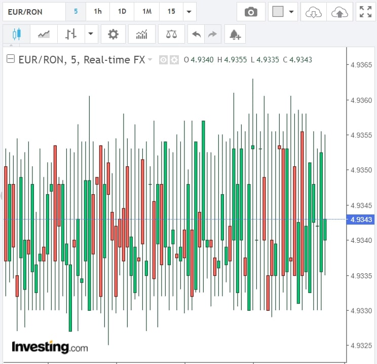Undo the last chart action
The image size is (377, 364).
pos(196,34)
